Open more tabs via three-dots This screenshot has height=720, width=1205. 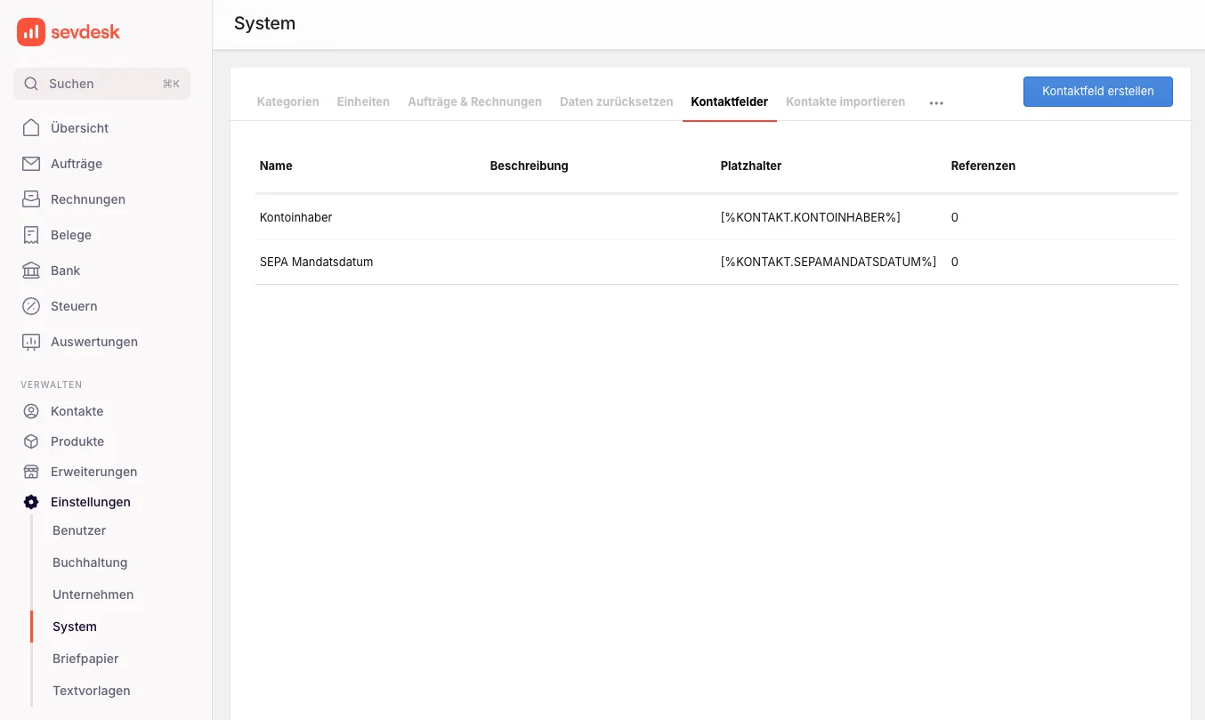(x=936, y=103)
